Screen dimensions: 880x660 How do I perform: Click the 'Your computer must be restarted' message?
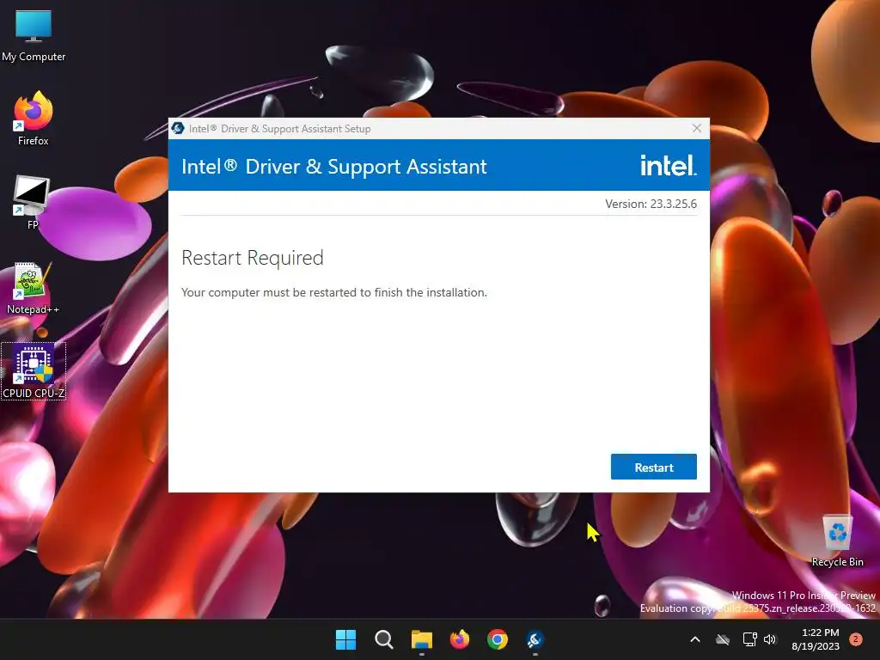334,292
